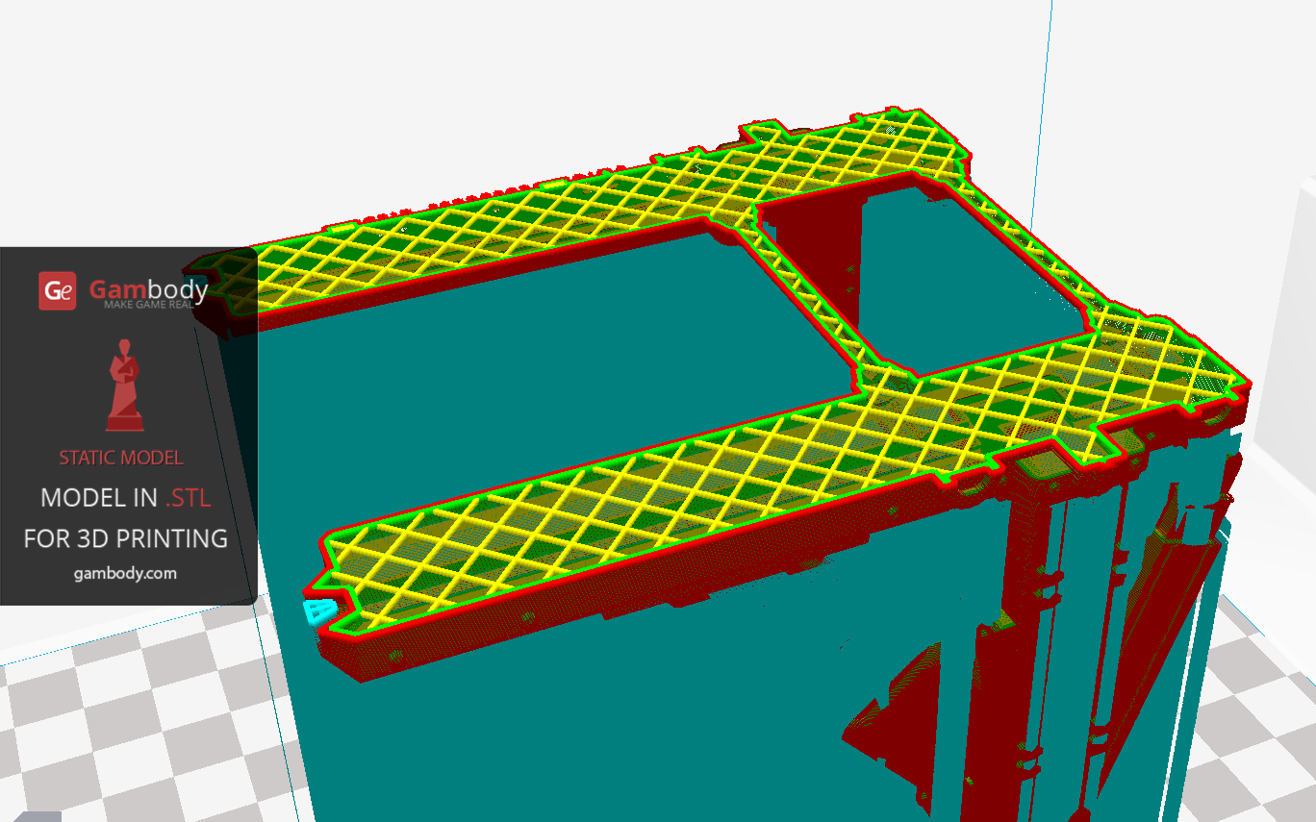The height and width of the screenshot is (822, 1316).
Task: Click the "Gambody" brand name text
Action: point(148,288)
